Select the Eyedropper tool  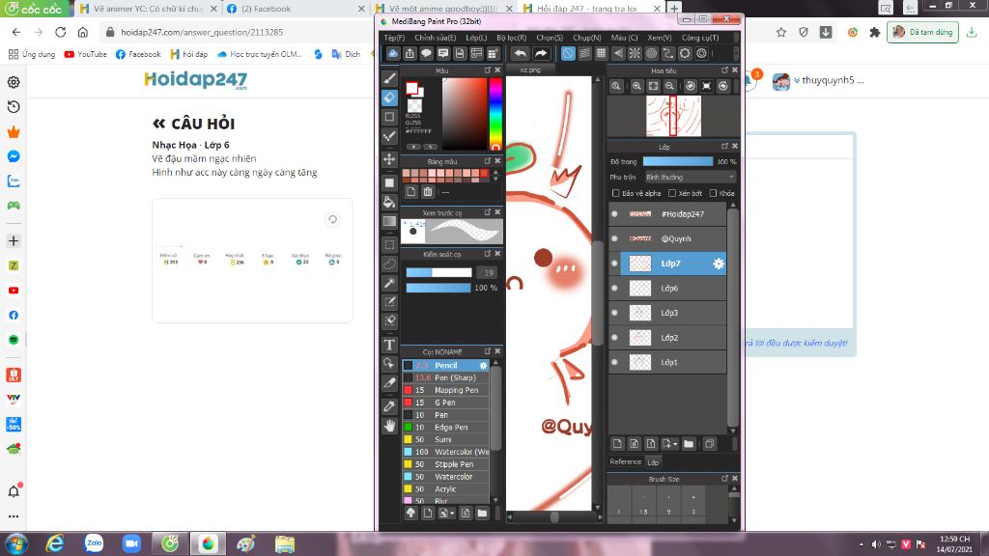[390, 406]
